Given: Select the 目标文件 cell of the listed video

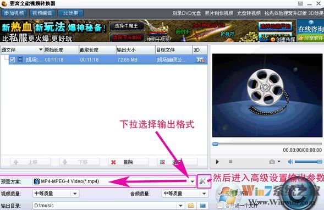Looking at the screenshot, I should tap(172, 60).
